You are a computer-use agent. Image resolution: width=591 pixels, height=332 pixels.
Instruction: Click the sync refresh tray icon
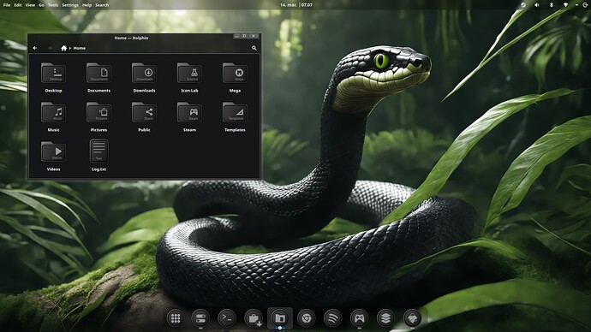(x=522, y=5)
